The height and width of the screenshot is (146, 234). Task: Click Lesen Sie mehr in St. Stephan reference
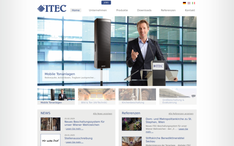[x=167, y=130]
